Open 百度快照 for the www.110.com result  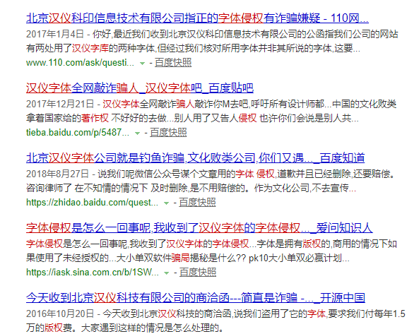click(x=173, y=63)
